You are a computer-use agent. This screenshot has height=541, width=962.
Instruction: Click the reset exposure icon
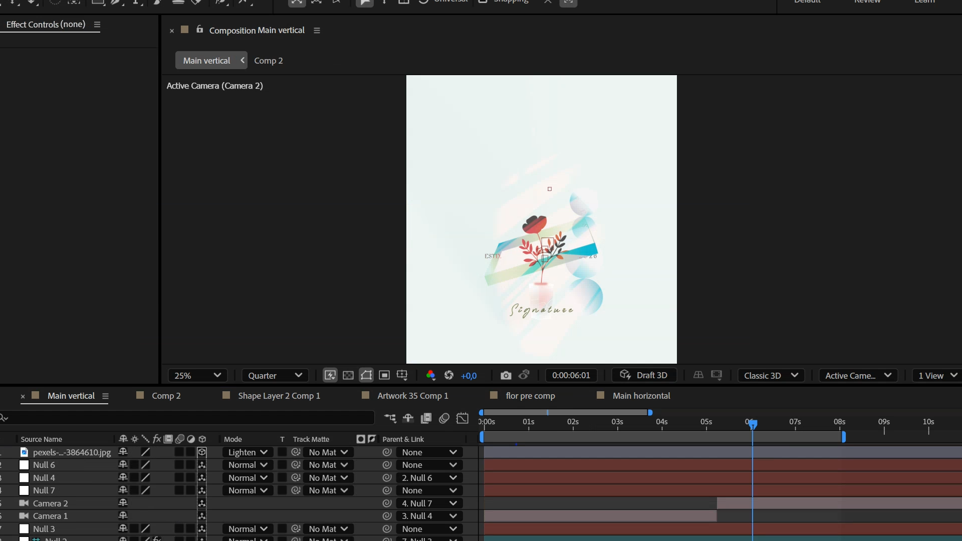[x=449, y=375]
